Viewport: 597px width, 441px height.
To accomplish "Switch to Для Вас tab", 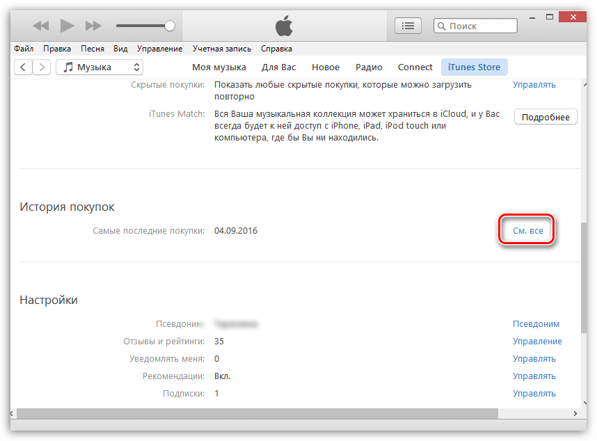I will [279, 67].
